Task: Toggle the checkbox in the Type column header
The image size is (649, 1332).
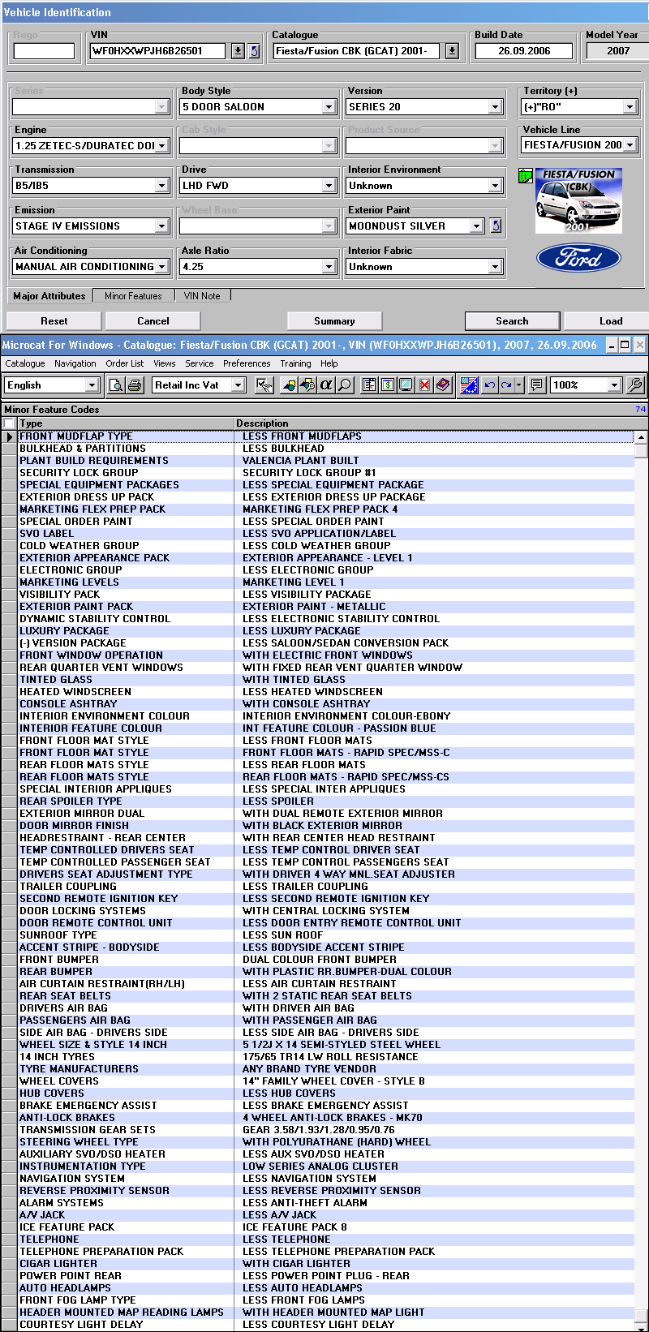Action: (x=9, y=423)
